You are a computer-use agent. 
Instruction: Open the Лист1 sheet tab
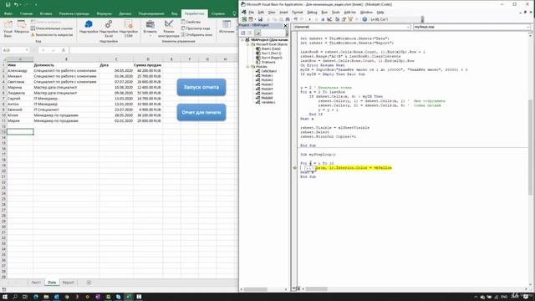[36, 283]
